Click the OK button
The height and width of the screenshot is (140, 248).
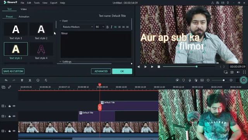point(122,71)
